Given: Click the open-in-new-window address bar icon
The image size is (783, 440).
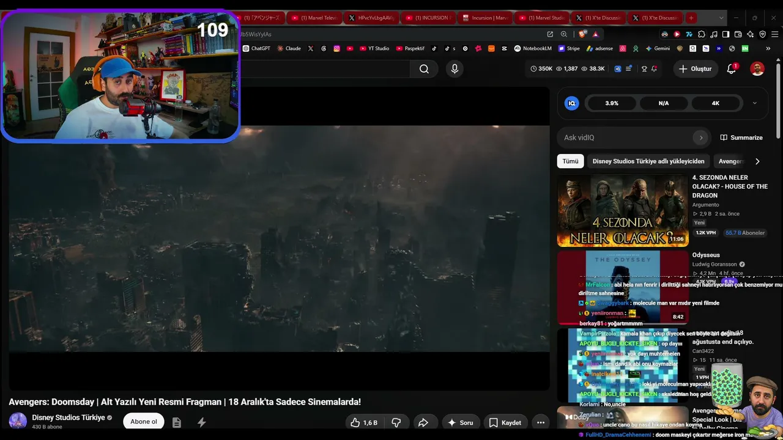Looking at the screenshot, I should click(550, 34).
